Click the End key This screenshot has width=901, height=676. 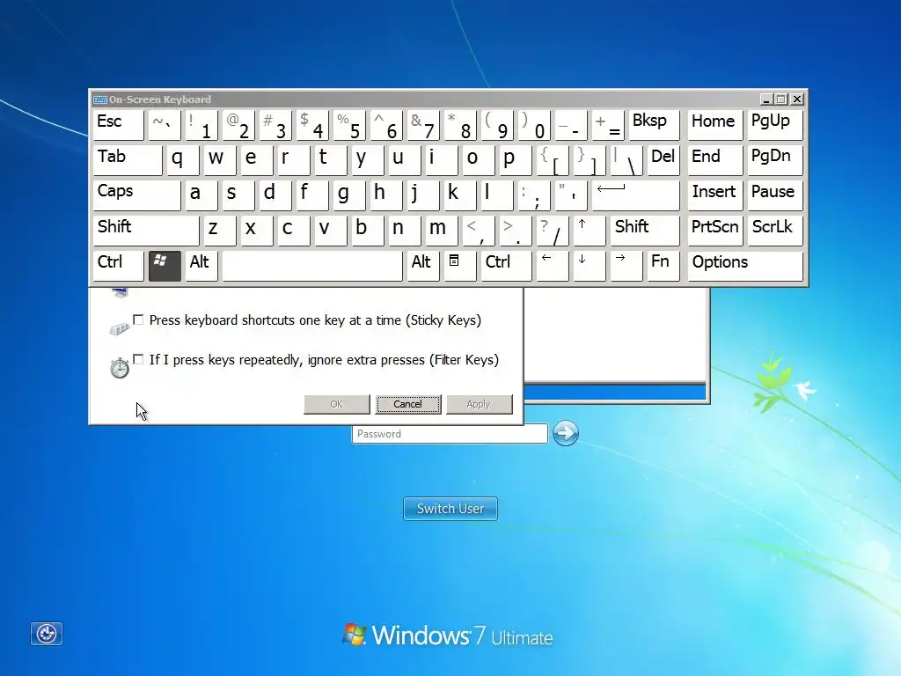click(x=715, y=160)
